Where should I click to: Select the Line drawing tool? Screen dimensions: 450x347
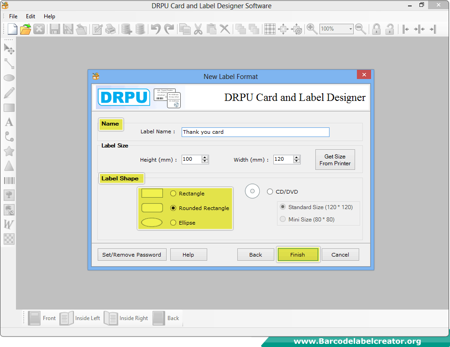pos(9,63)
